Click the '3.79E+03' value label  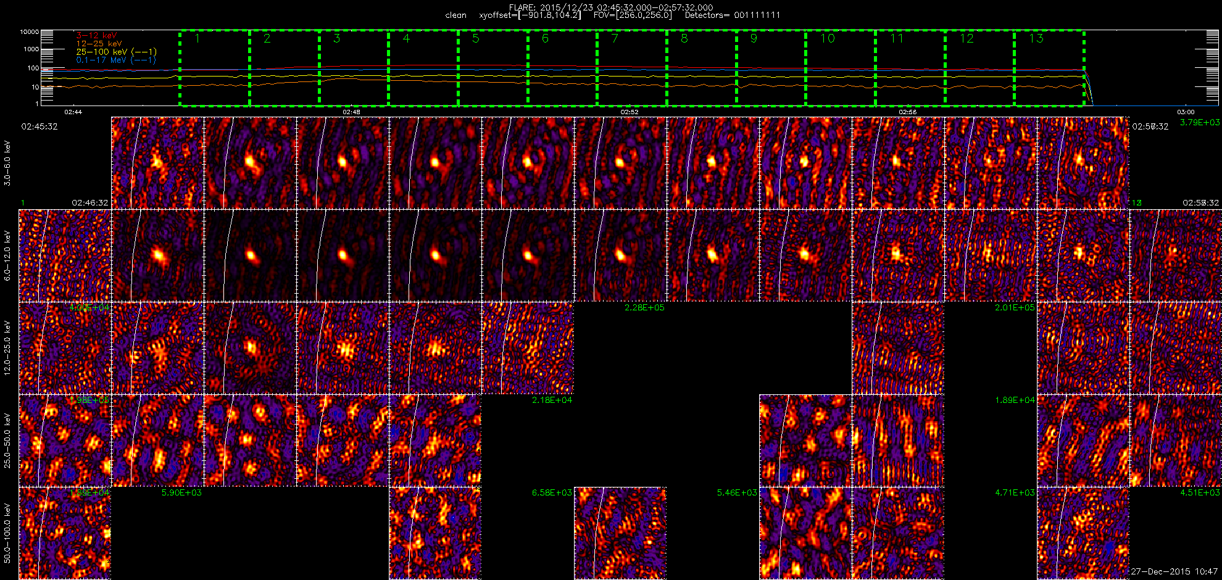(1200, 123)
